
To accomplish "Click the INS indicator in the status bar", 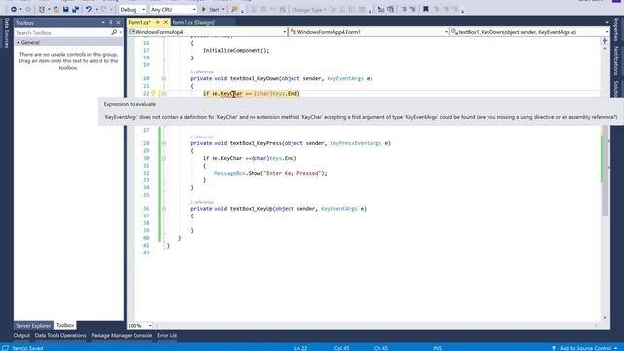I will tap(438, 348).
